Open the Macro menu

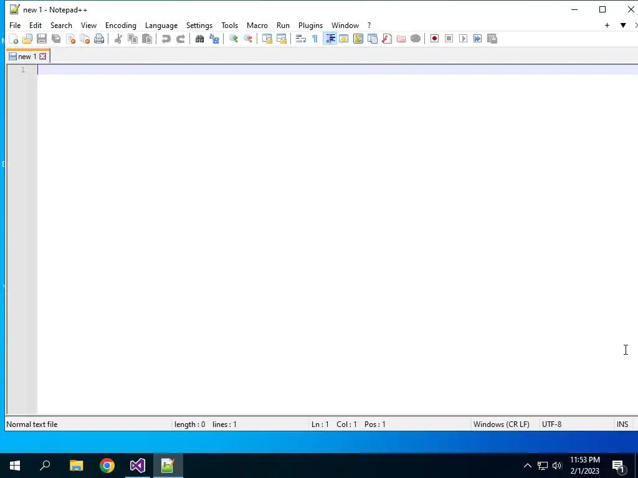257,25
